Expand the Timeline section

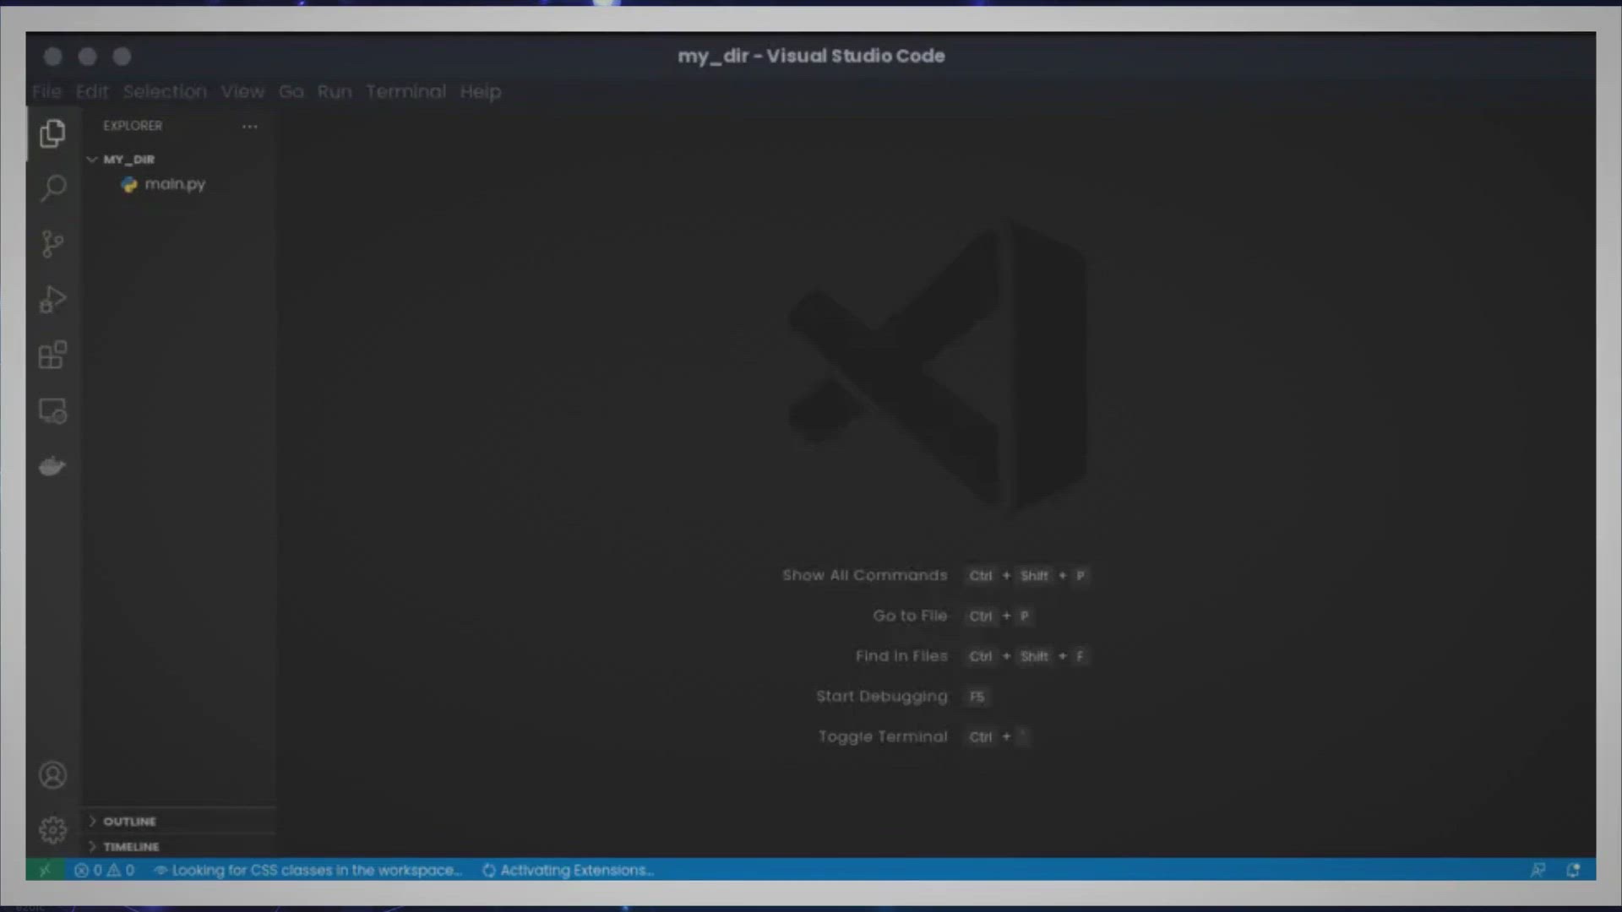pyautogui.click(x=179, y=846)
